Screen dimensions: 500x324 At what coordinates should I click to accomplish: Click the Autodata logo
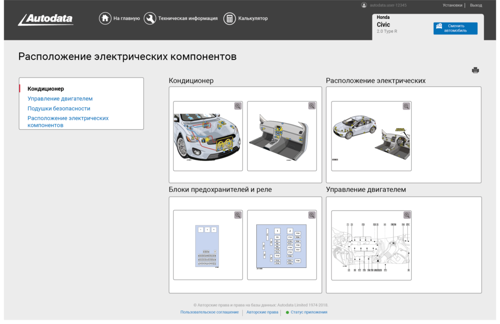[45, 20]
